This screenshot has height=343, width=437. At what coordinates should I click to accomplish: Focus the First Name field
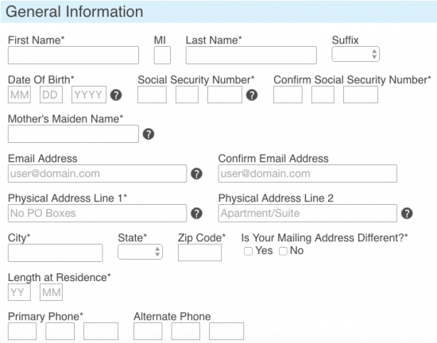73,55
